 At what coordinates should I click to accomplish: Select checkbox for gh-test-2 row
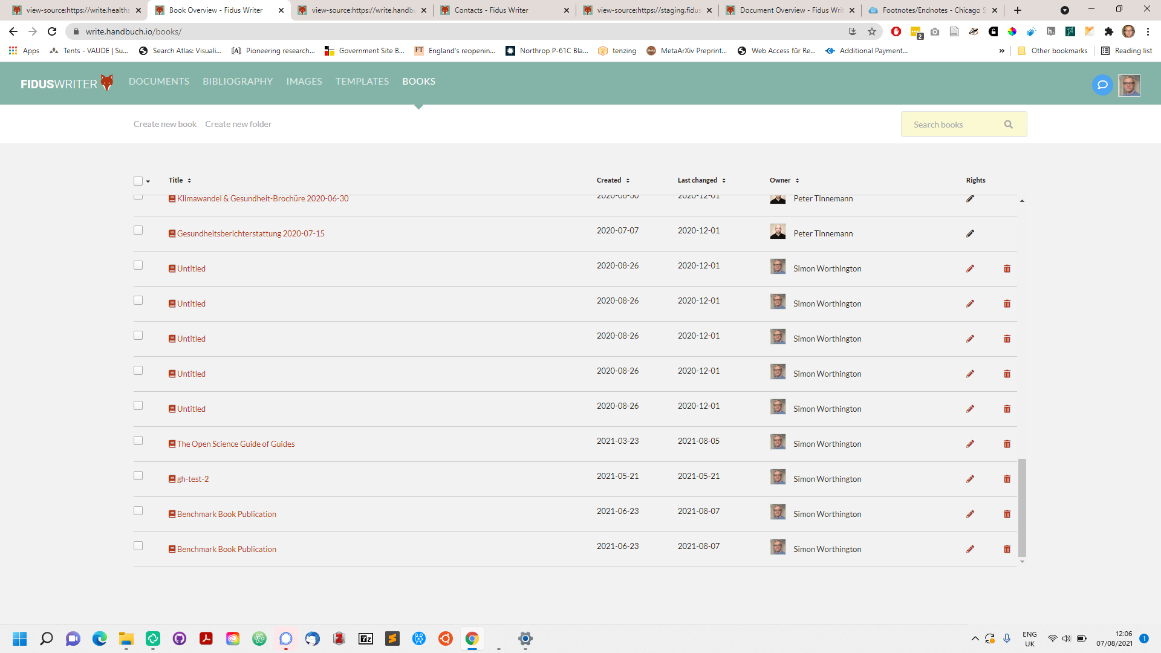pyautogui.click(x=138, y=476)
